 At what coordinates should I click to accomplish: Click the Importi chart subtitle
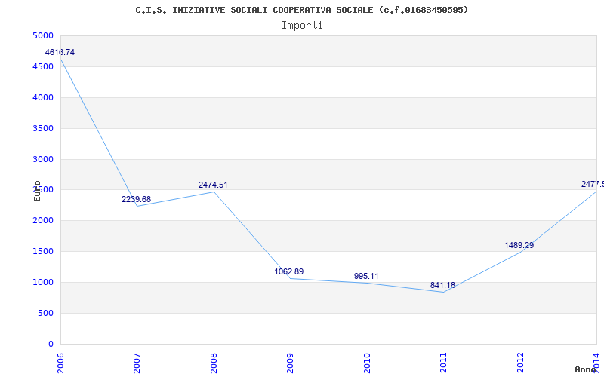tap(302, 26)
